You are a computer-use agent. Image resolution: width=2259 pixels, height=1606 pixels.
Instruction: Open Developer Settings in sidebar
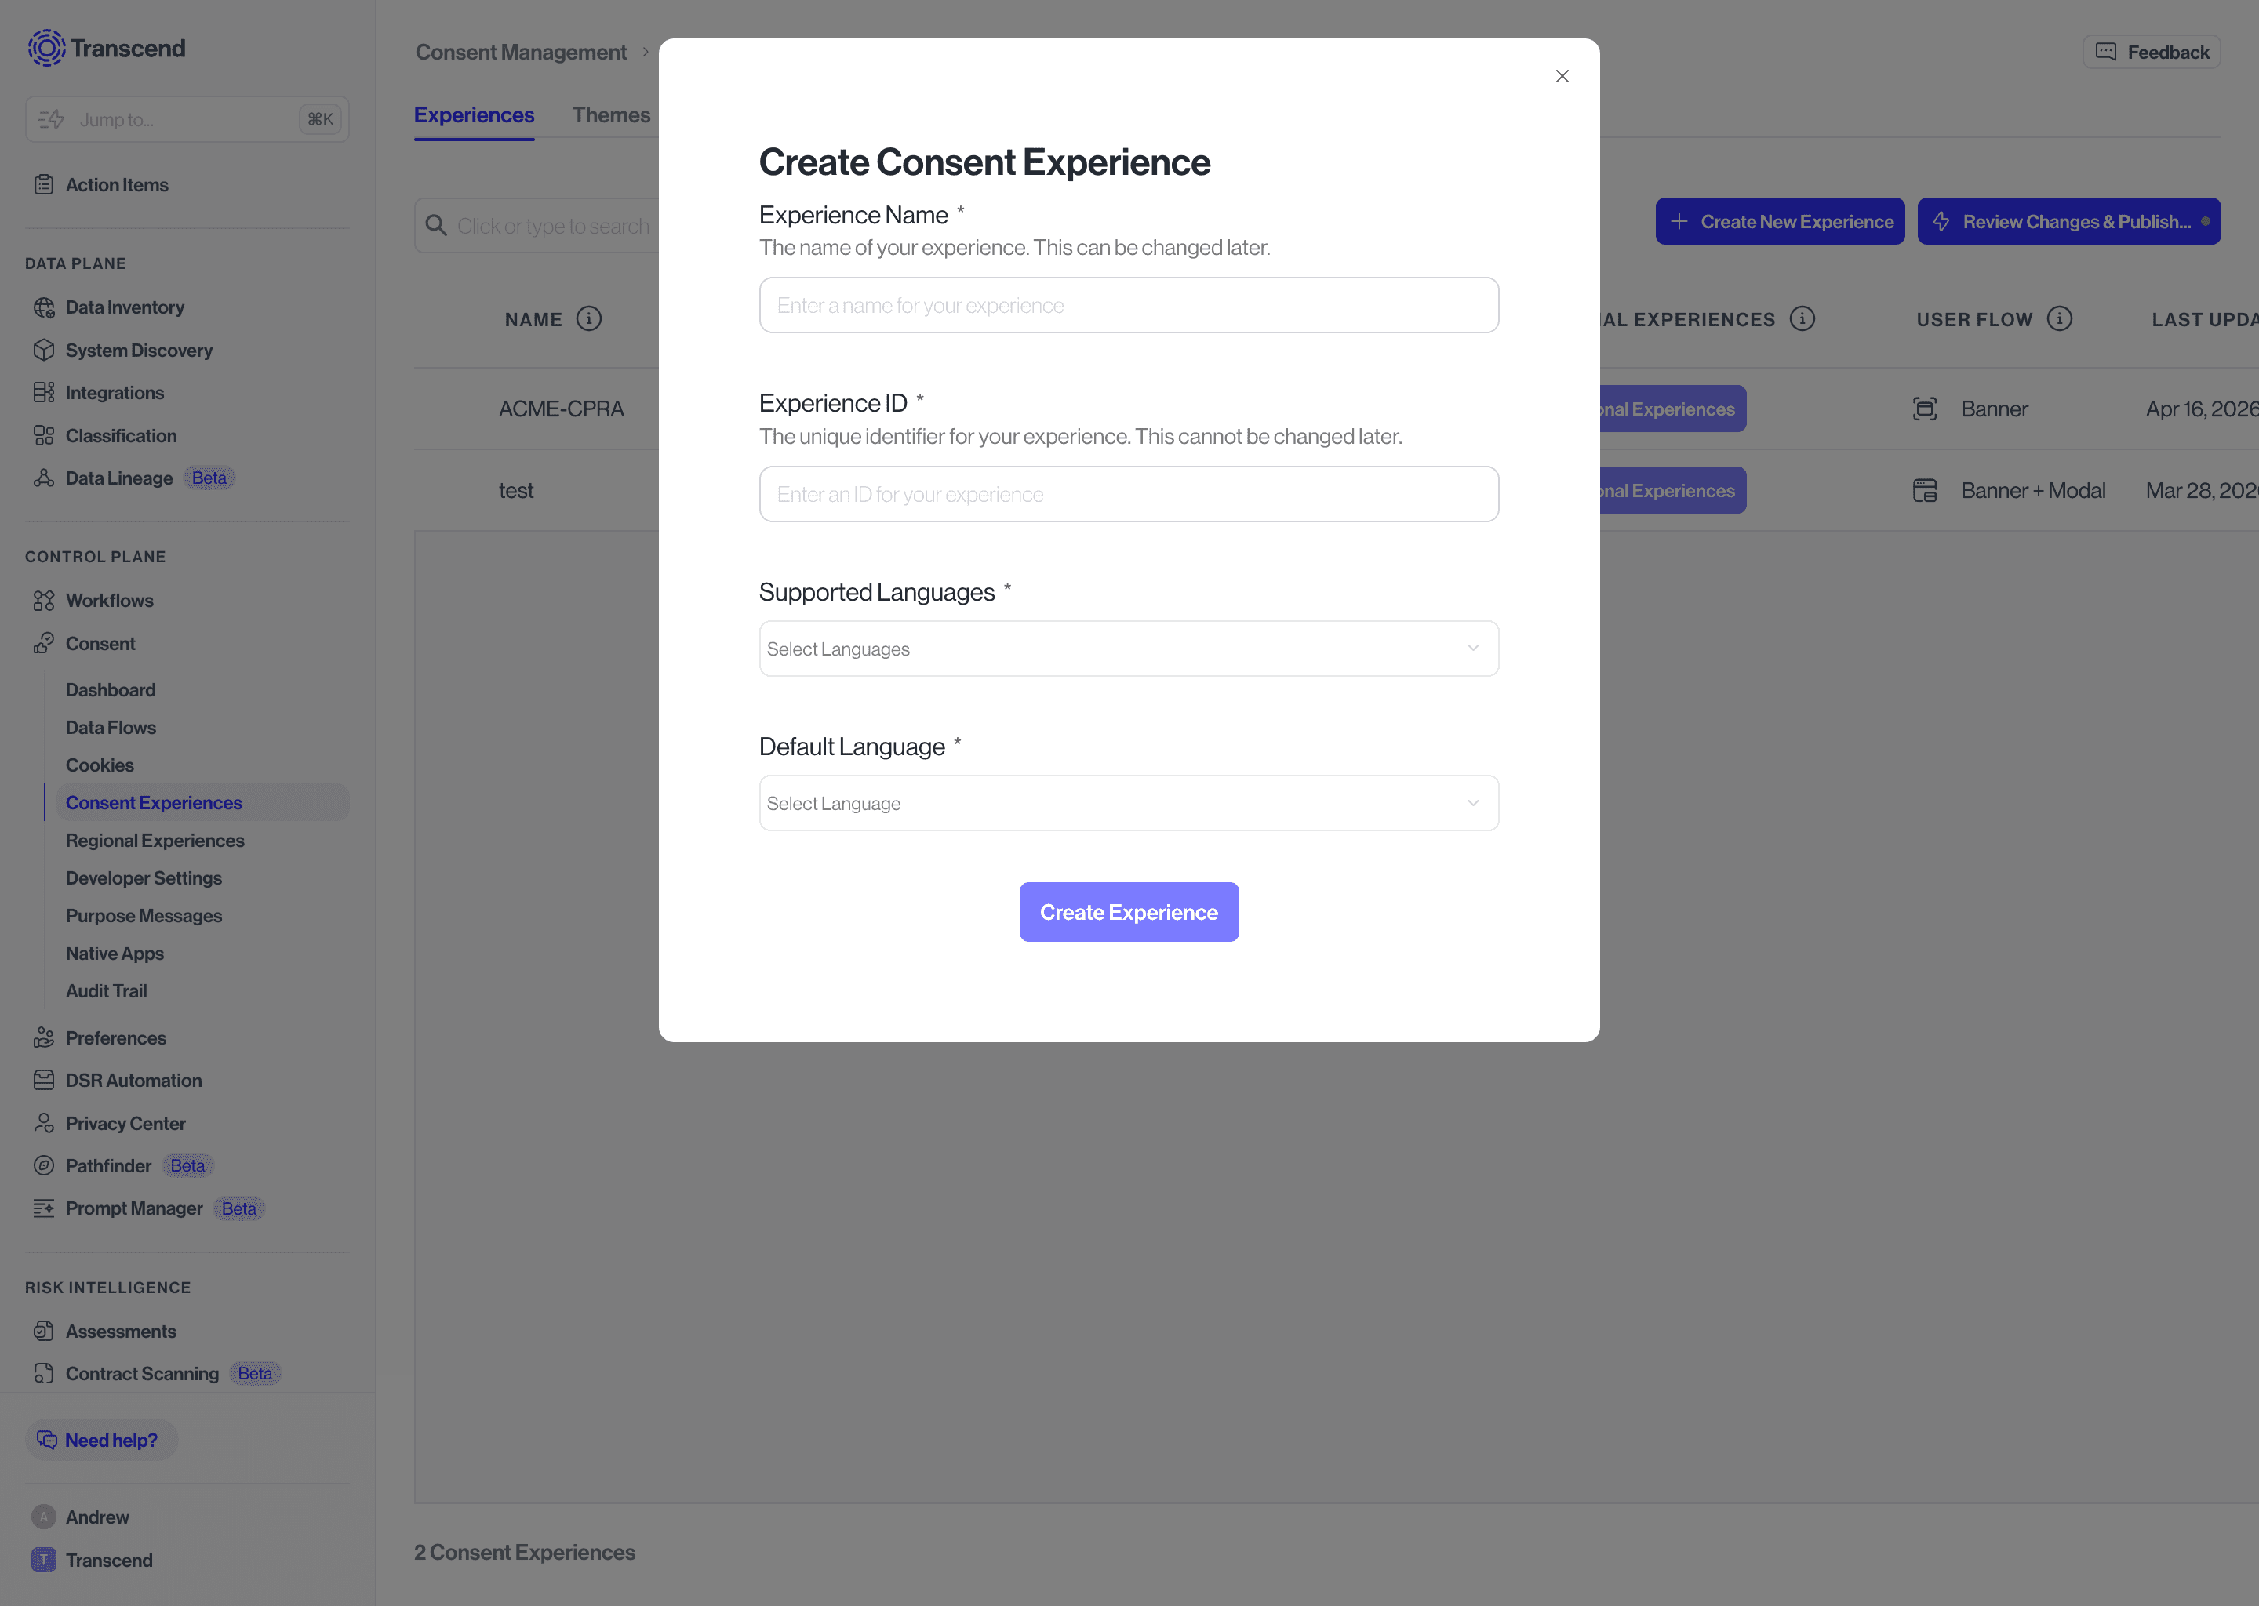pos(144,877)
